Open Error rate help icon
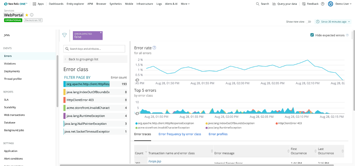 pyautogui.click(x=154, y=47)
